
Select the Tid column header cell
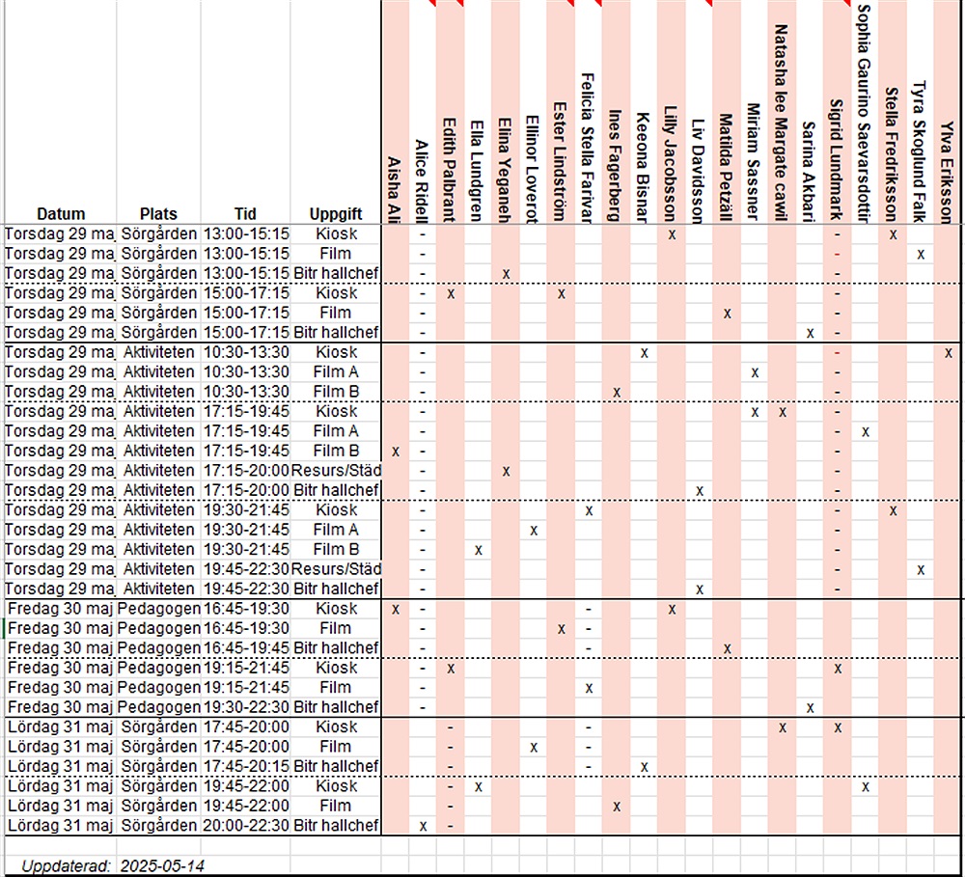point(245,213)
